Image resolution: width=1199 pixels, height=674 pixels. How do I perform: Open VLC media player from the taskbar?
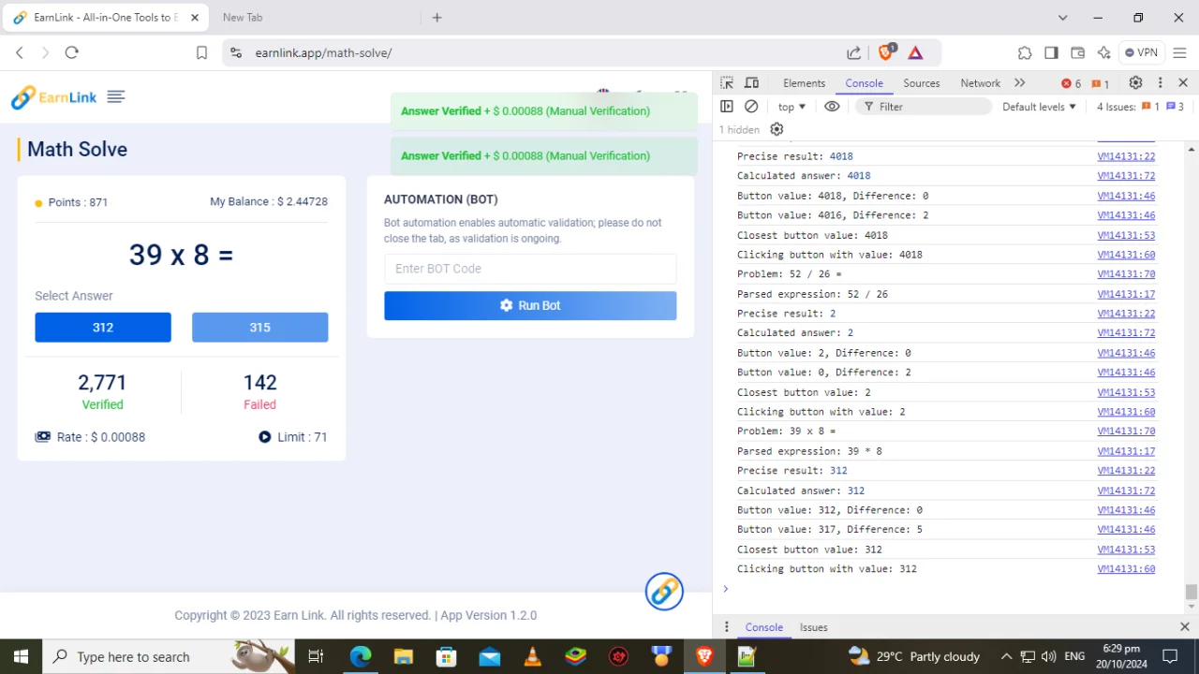click(532, 656)
